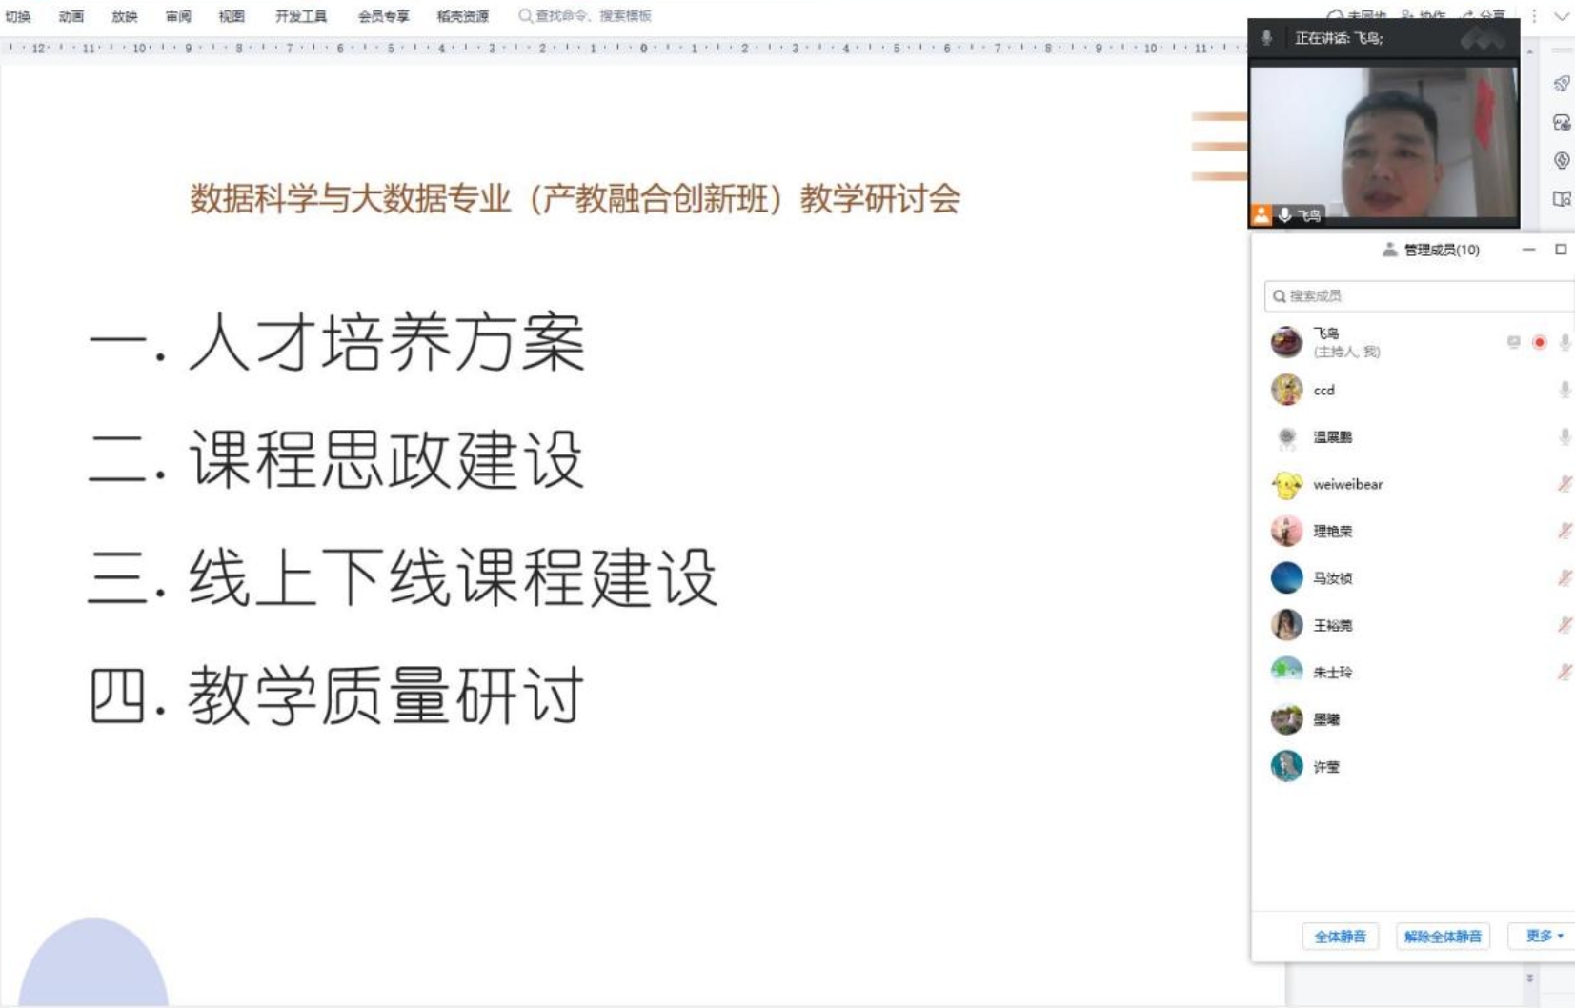Screen dimensions: 1575x1008
Task: Click the microphone icon in speaking bar
Action: (x=1266, y=38)
